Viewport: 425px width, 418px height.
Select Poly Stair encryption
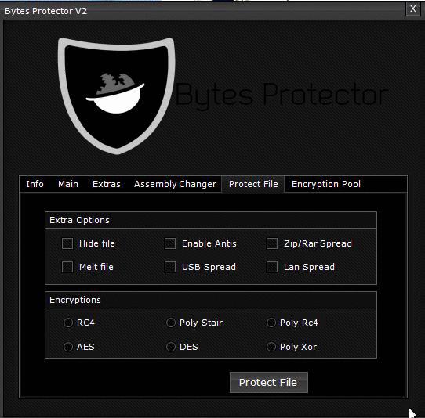171,323
